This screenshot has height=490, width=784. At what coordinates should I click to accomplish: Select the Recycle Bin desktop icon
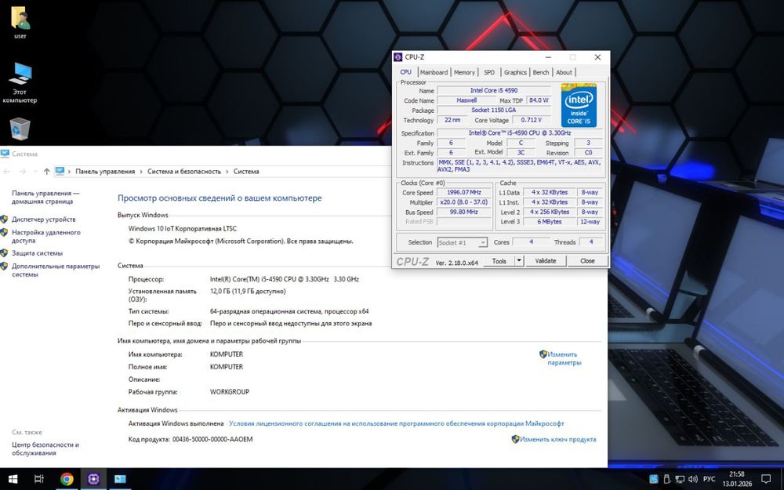tap(20, 129)
